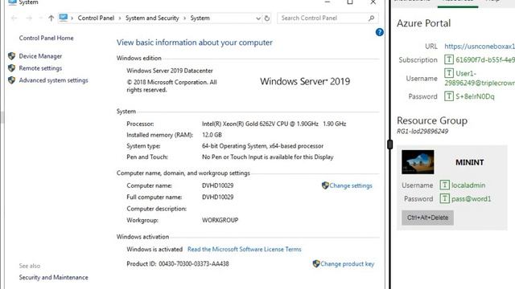
Task: Click the computer name DVHD10029
Action: click(218, 185)
